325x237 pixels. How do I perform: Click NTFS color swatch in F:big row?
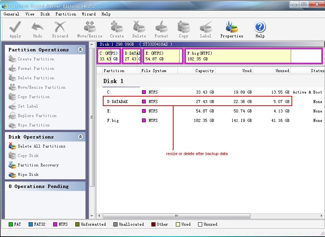pos(144,120)
